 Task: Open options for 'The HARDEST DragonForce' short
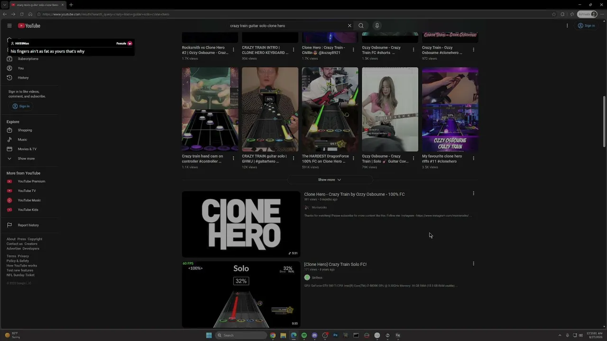[353, 158]
